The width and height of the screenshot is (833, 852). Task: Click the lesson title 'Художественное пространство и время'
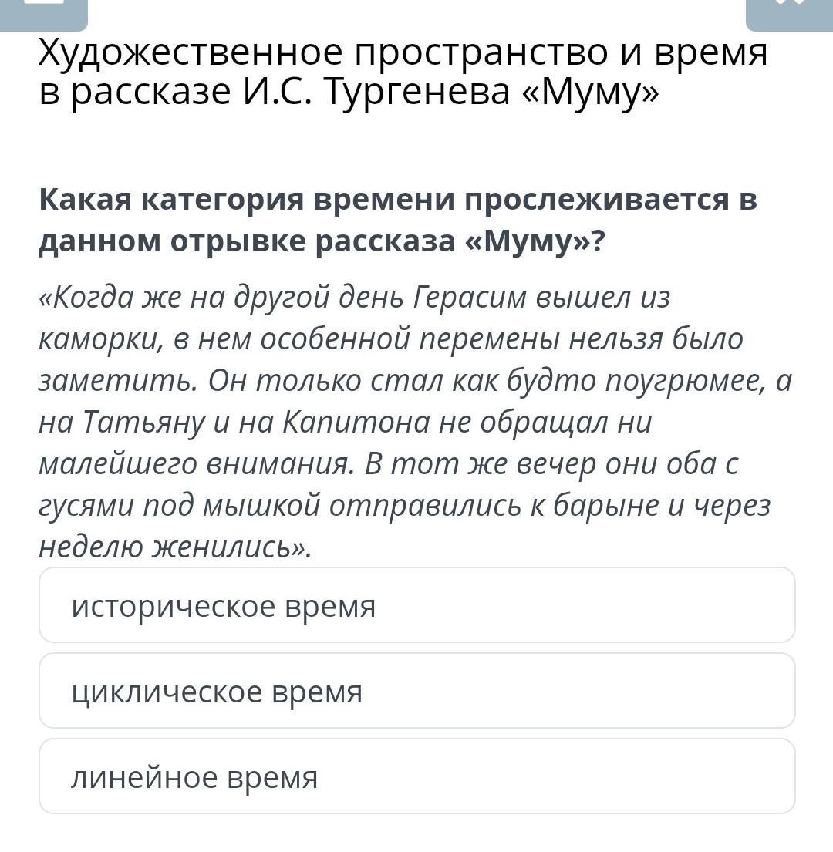[x=403, y=54]
